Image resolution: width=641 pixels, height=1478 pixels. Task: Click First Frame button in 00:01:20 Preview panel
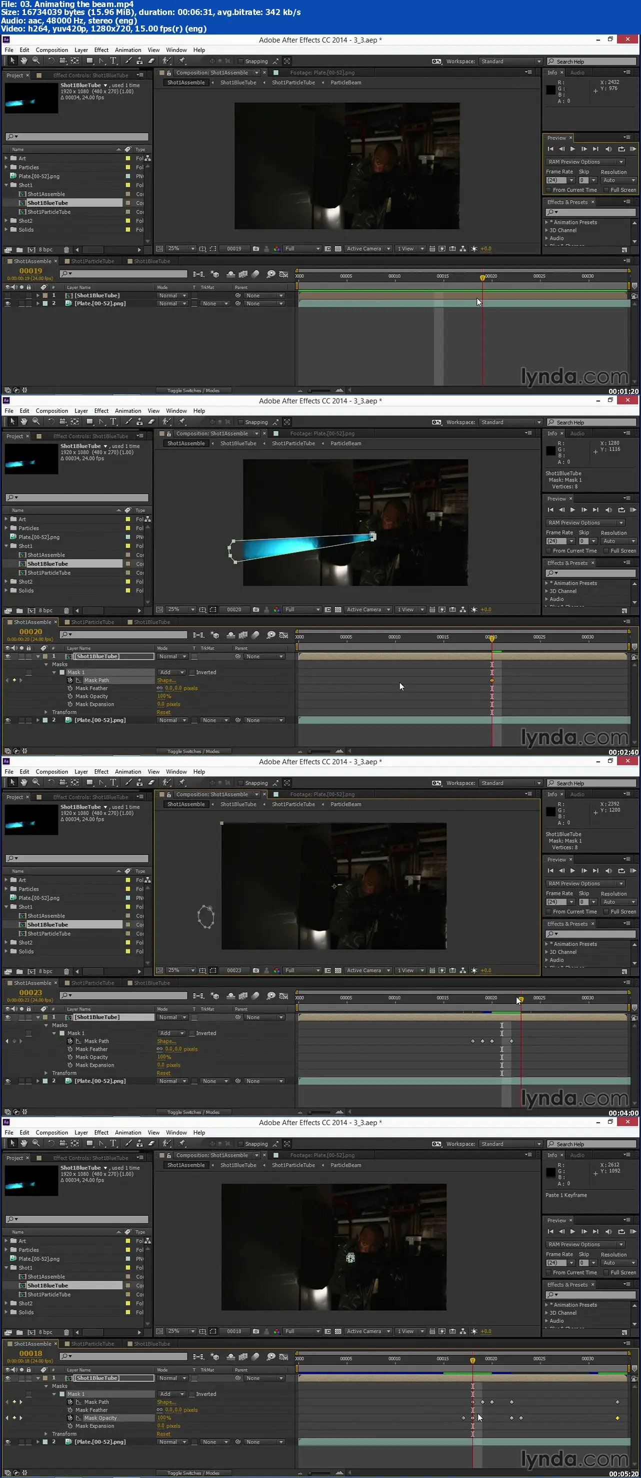550,149
